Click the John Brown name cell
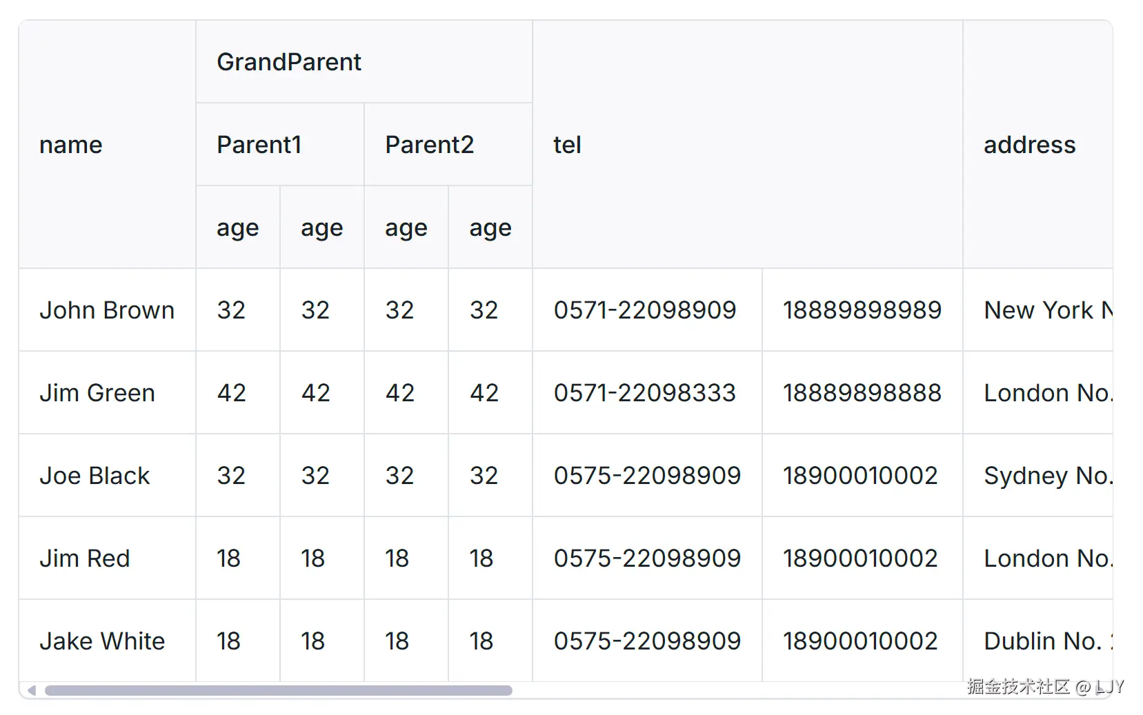The height and width of the screenshot is (715, 1143). tap(107, 310)
